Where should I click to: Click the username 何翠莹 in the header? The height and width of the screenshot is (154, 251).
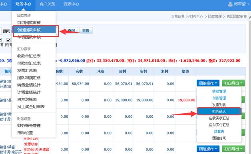240,4
